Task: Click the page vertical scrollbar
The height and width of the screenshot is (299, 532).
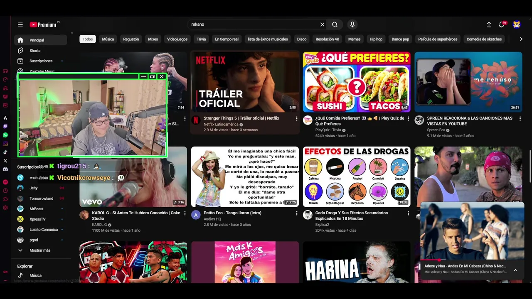Action: (x=530, y=166)
